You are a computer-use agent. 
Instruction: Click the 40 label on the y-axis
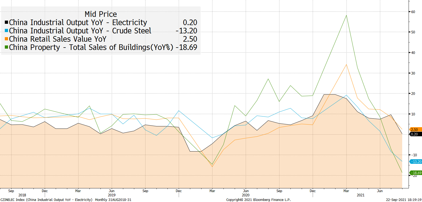click(x=413, y=53)
